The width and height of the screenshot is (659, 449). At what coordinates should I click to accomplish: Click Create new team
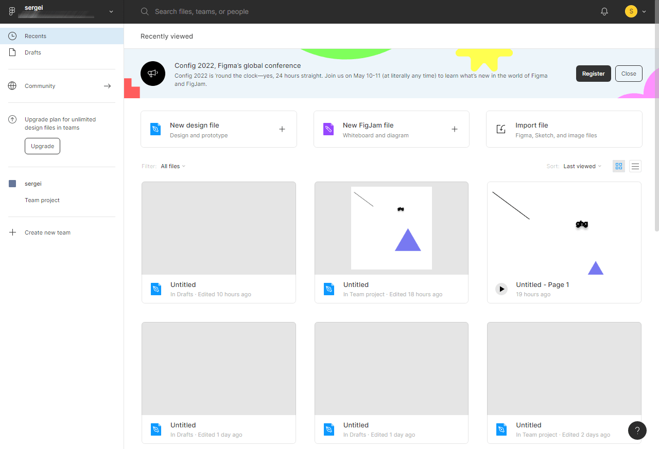[x=62, y=232]
